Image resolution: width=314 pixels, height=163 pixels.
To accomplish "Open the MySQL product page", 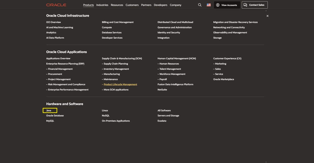I will click(x=50, y=121).
